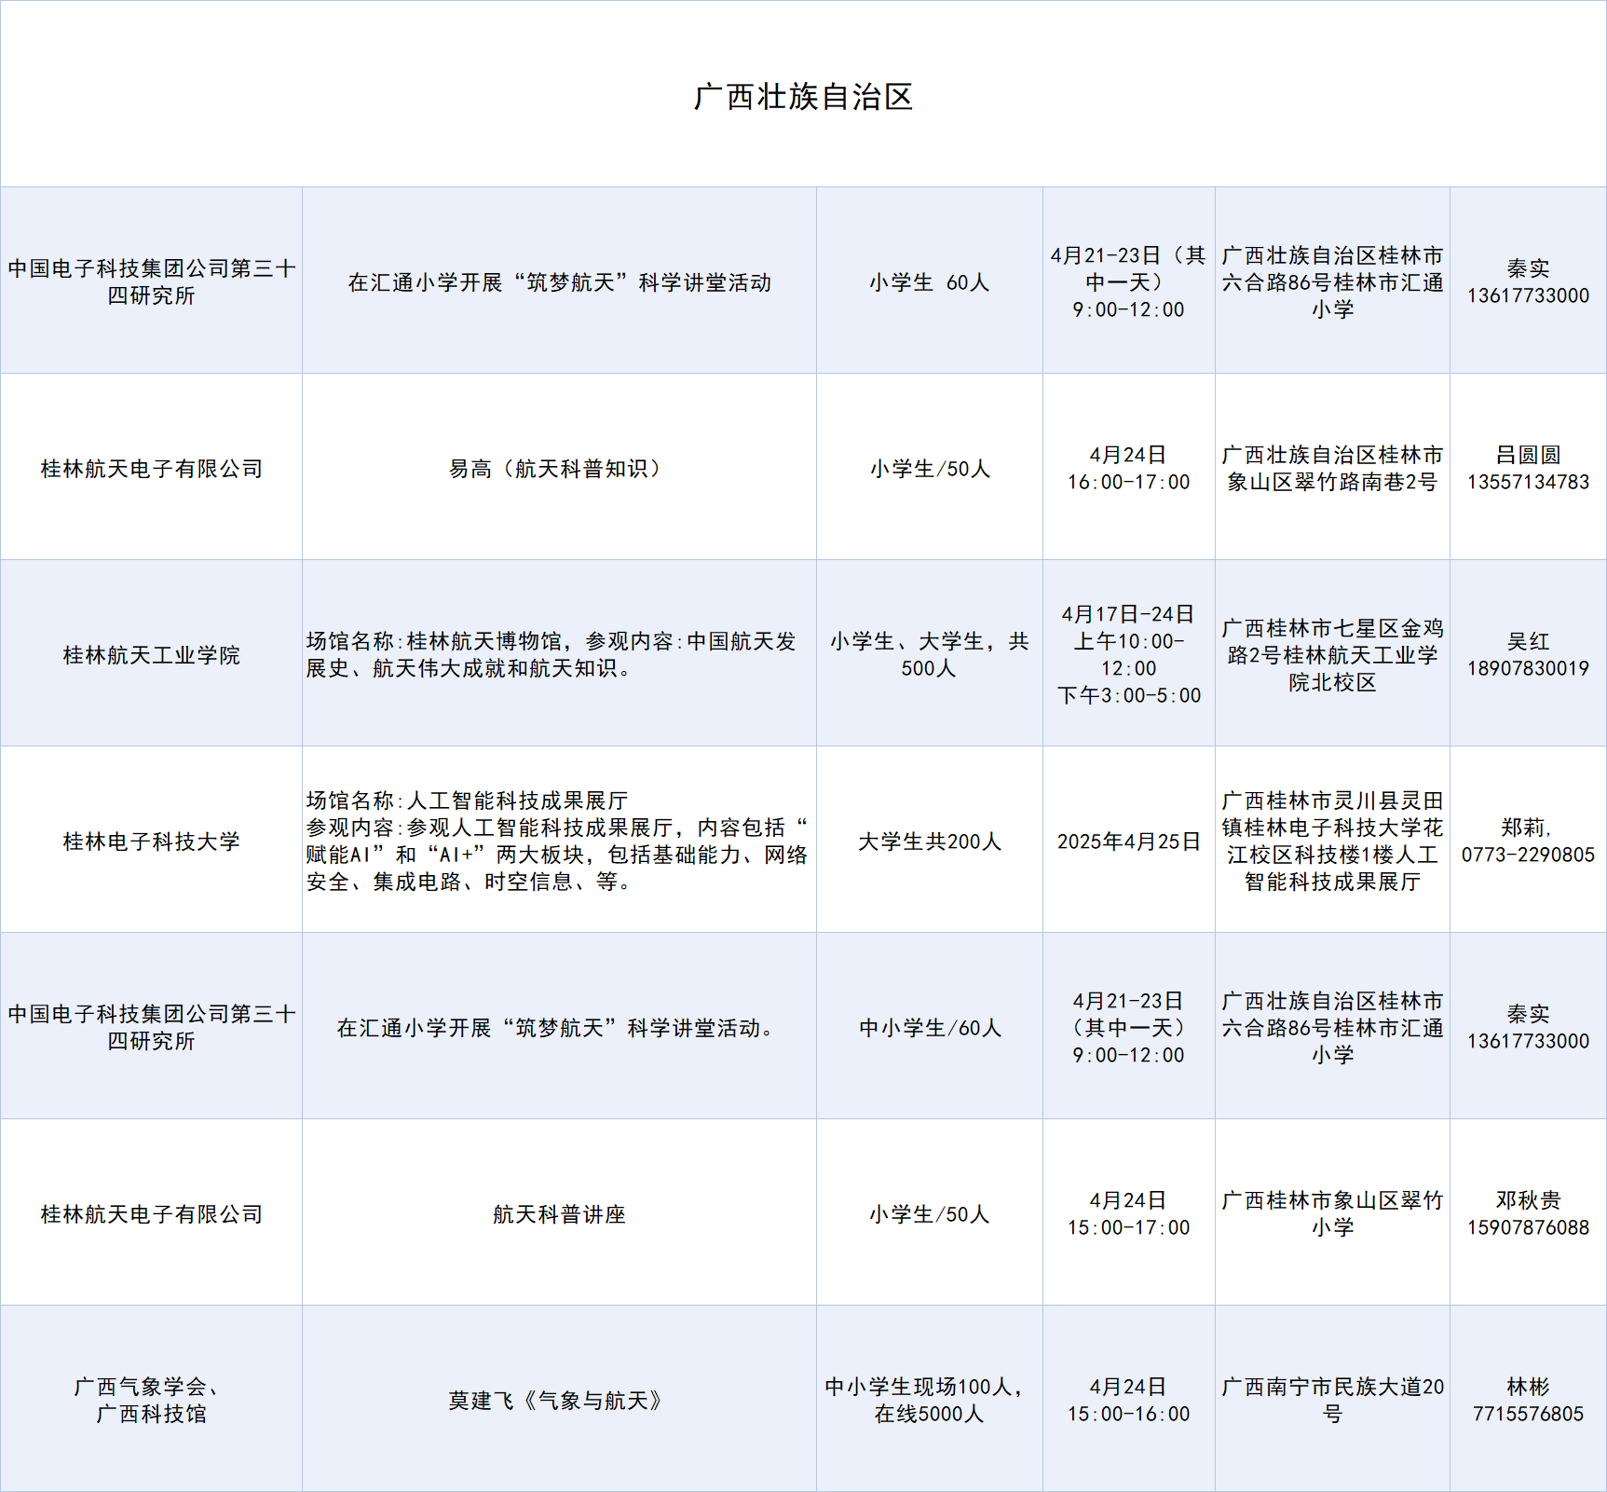This screenshot has height=1492, width=1607.
Task: Click time cell 4月24日 16:00-17:00
Action: pyautogui.click(x=1129, y=467)
